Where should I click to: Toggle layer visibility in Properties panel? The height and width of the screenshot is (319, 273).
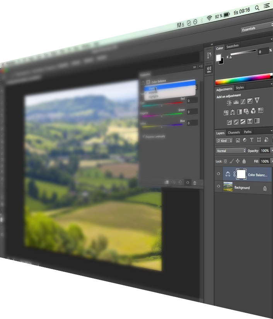[188, 183]
